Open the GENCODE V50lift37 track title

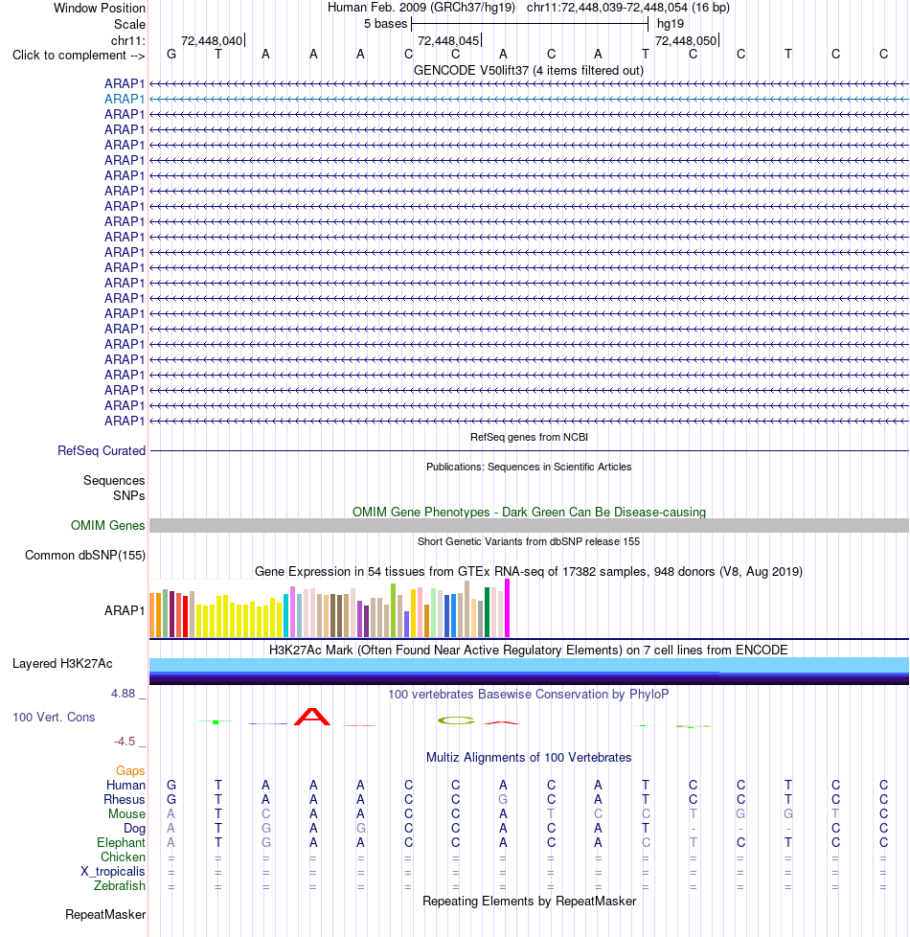tap(528, 71)
